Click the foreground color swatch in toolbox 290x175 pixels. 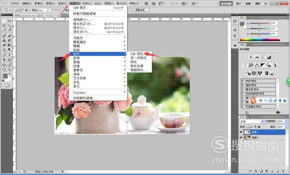5,76
